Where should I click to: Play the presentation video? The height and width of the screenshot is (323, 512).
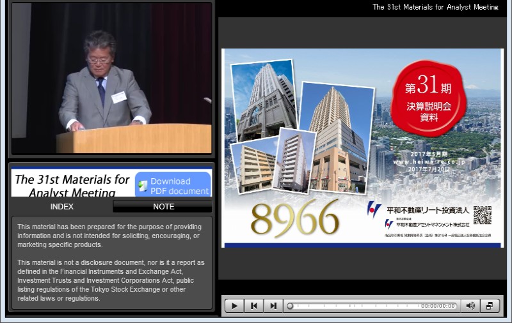234,306
